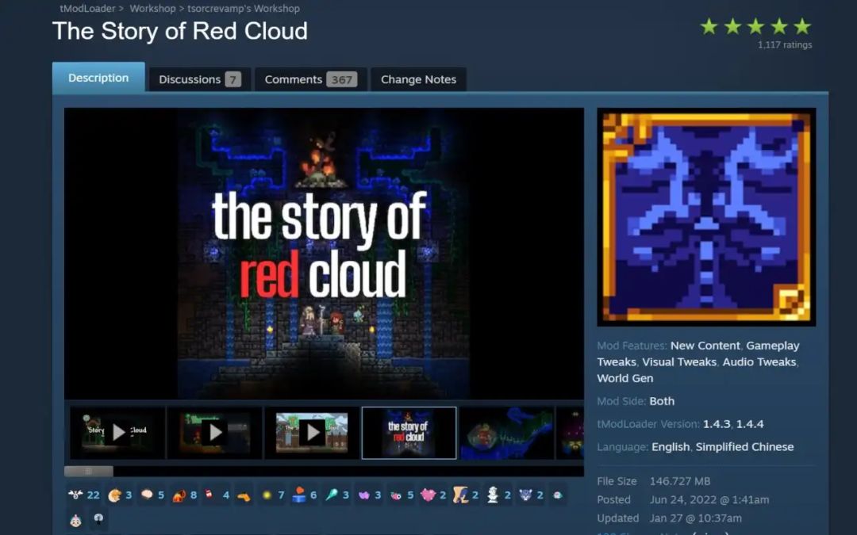Play the second video thumbnail
857x535 pixels.
click(215, 433)
